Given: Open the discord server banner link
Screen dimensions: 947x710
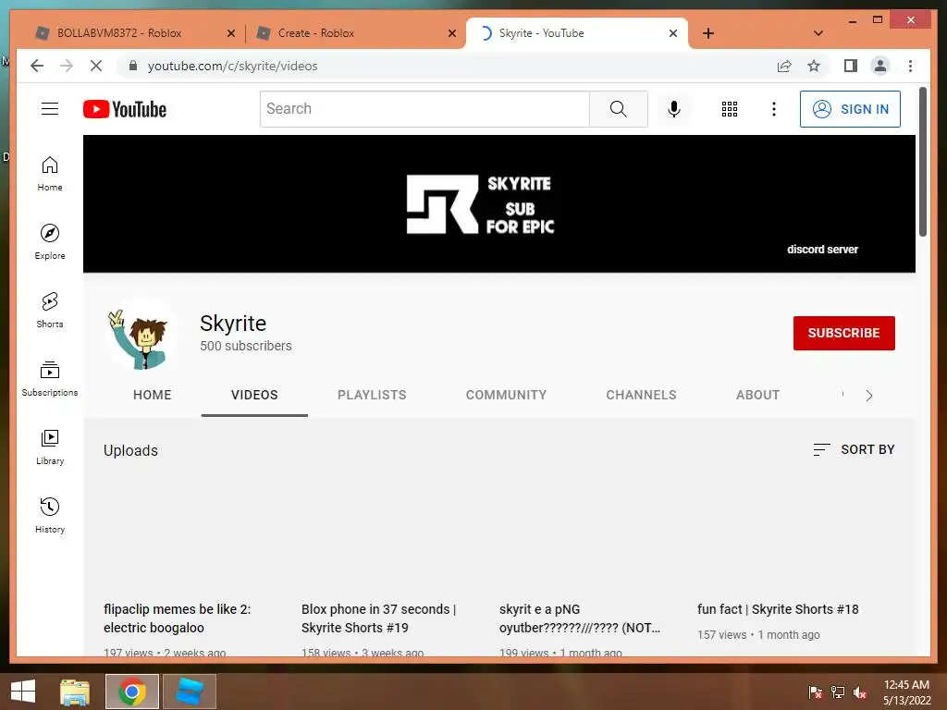Looking at the screenshot, I should pos(822,250).
